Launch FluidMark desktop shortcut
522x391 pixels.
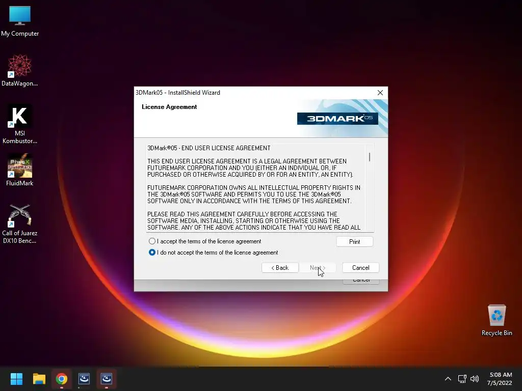tap(20, 170)
